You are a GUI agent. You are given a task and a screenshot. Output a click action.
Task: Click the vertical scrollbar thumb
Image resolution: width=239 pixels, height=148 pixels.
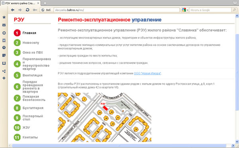tap(237, 72)
